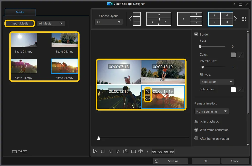
Task: Select the collage clip labeled 00:00:10:10
Action: 163,72
